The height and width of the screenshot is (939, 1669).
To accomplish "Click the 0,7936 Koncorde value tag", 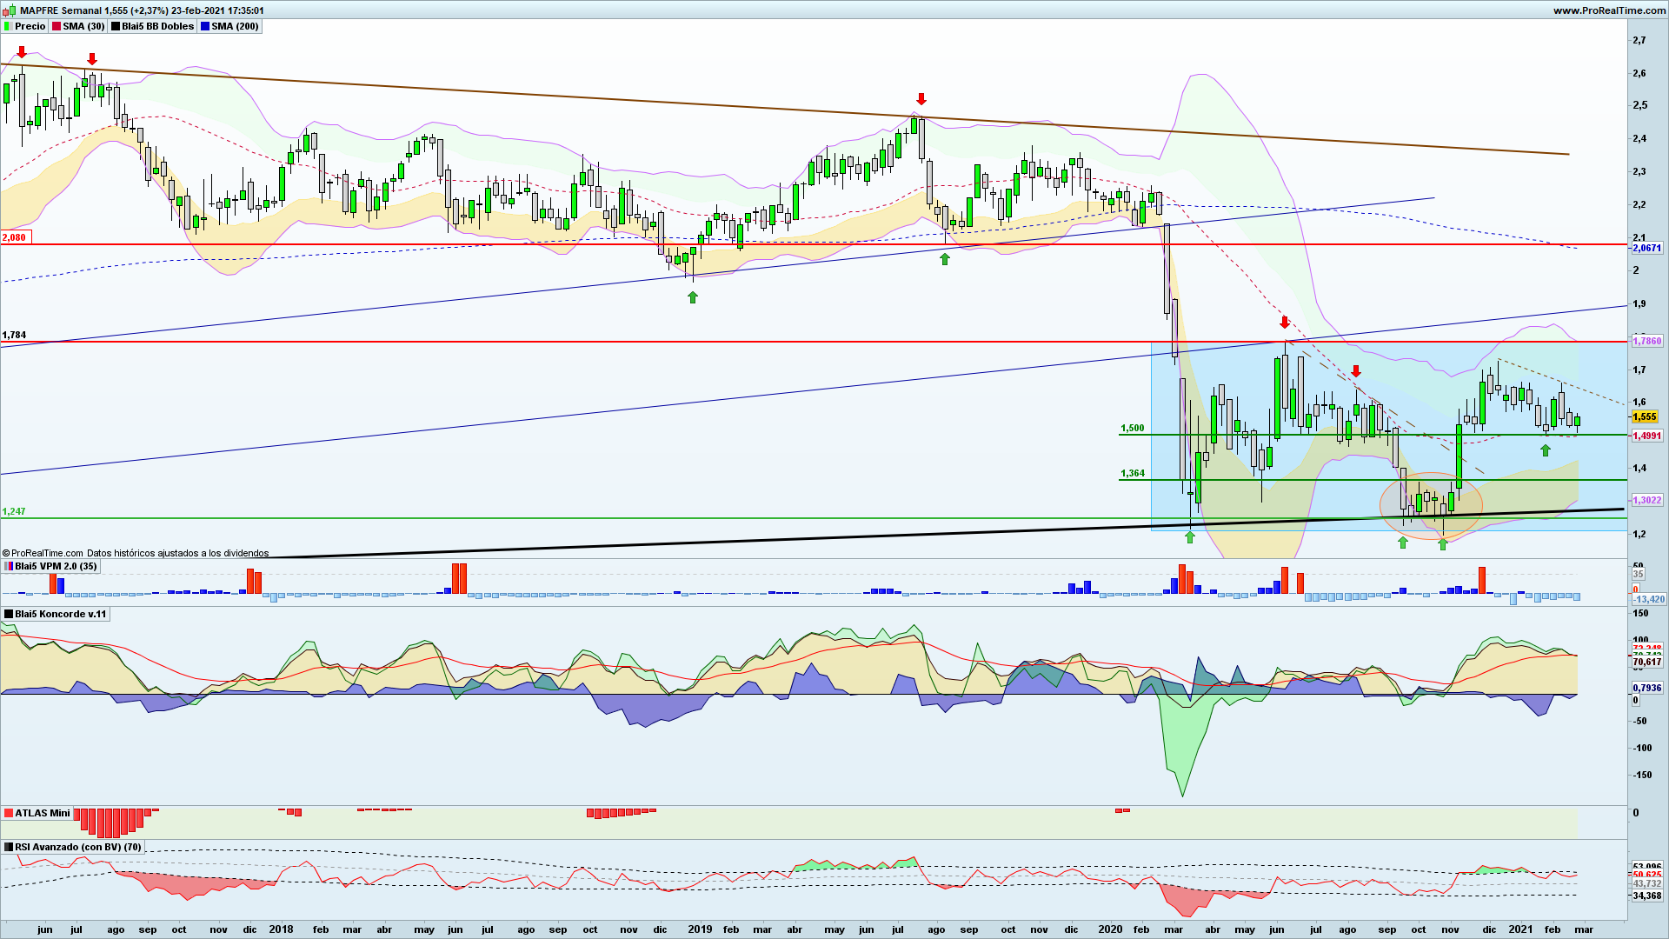I will 1647,688.
